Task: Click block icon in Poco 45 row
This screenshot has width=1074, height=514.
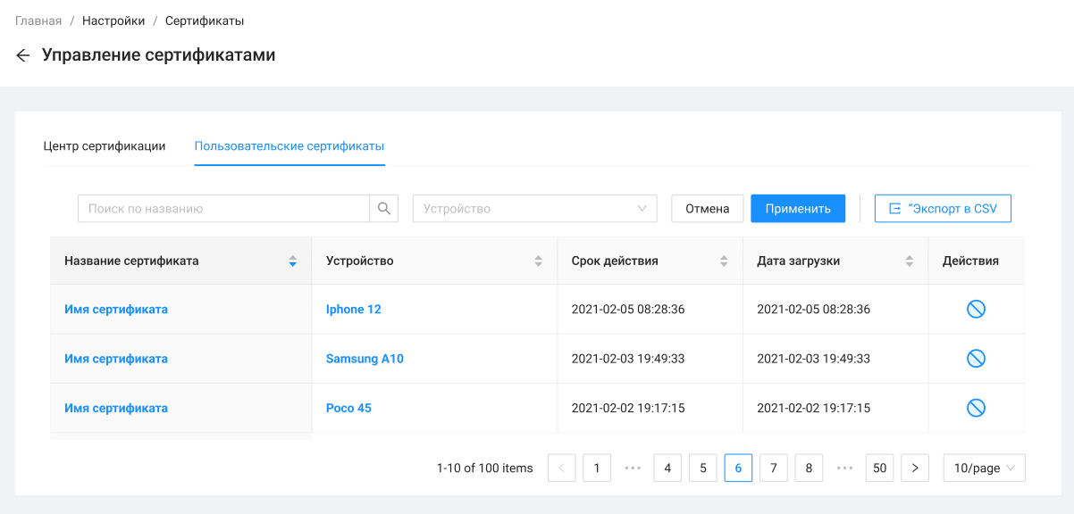Action: [976, 408]
